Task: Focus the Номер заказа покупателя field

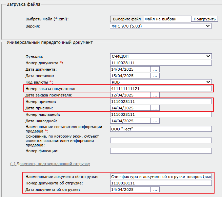Action: (161, 89)
